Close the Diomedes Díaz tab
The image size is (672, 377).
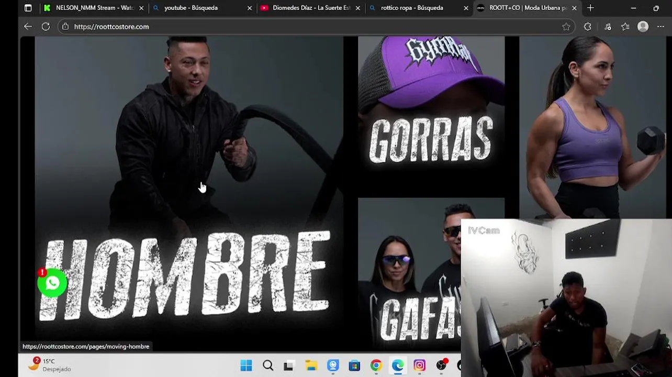point(358,8)
